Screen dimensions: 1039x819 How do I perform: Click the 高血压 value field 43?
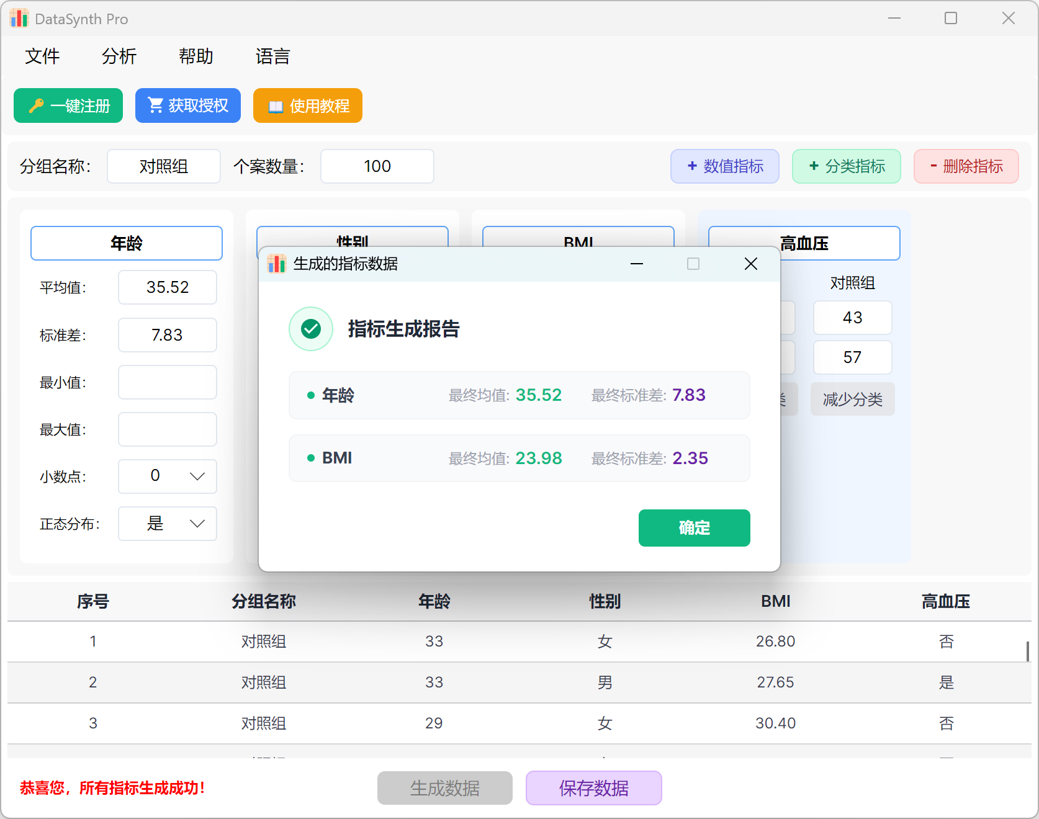[853, 318]
